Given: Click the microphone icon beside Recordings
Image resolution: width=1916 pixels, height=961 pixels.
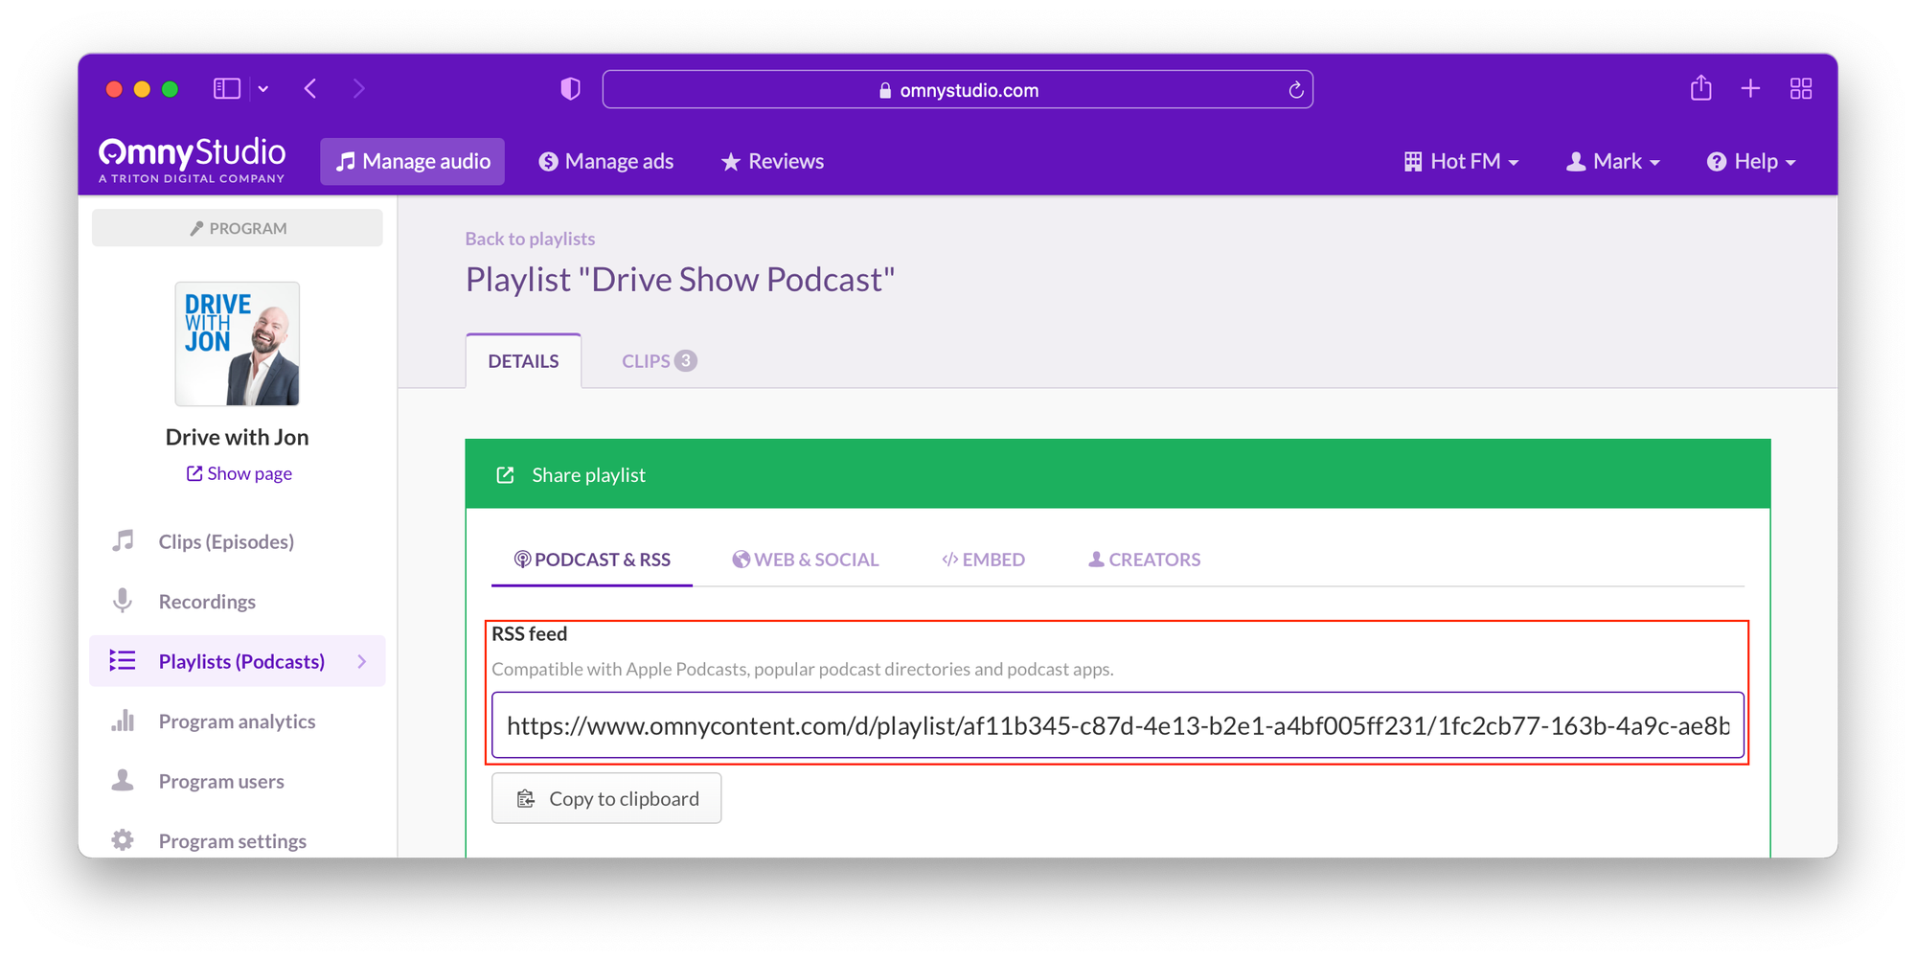Looking at the screenshot, I should tap(123, 601).
